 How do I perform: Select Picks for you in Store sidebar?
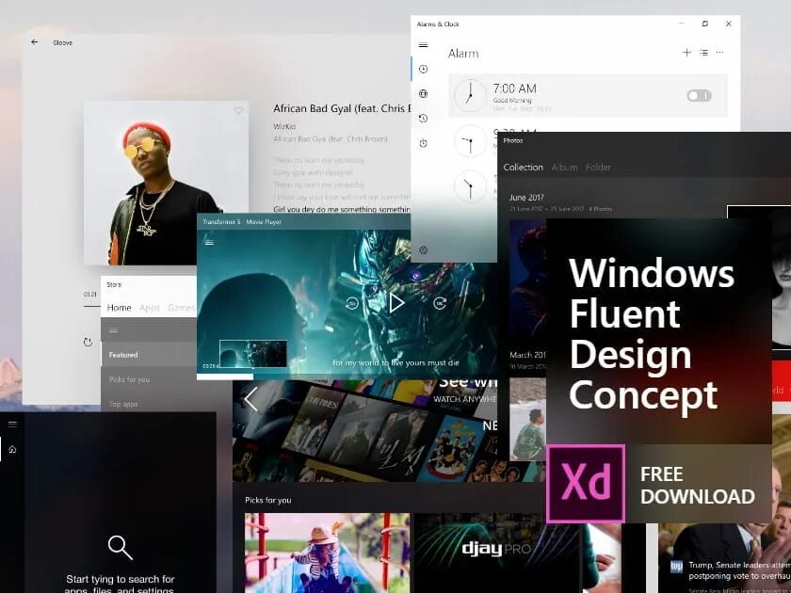(150, 379)
